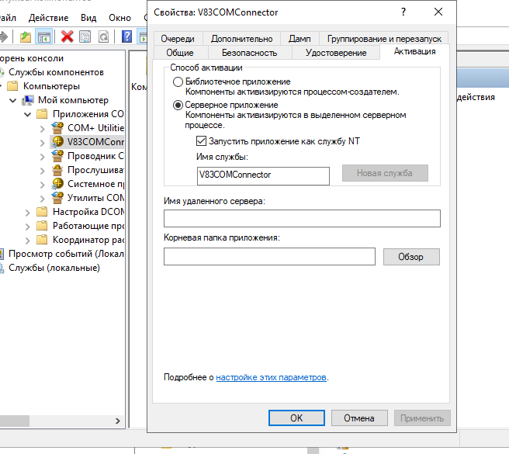Select Просмотр событий in console tree

click(x=66, y=254)
